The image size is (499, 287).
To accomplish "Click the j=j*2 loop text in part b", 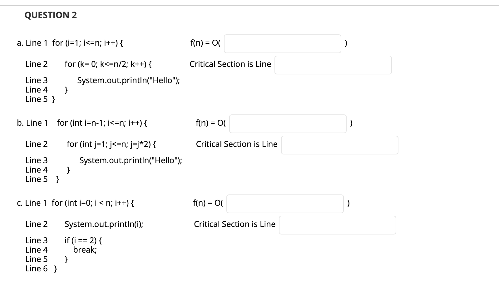I will 111,144.
